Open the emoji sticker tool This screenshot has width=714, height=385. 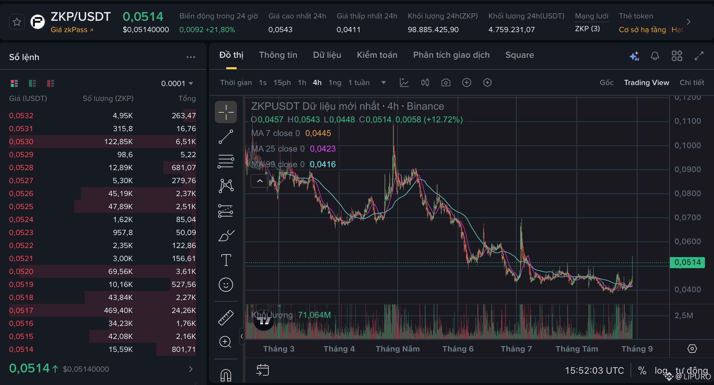[x=226, y=285]
